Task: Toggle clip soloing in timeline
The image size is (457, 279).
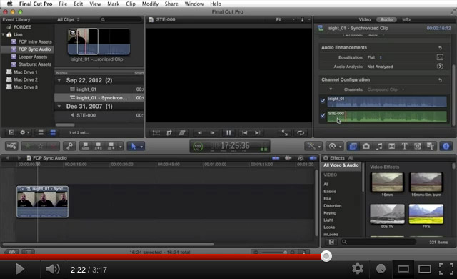Action: [301, 158]
